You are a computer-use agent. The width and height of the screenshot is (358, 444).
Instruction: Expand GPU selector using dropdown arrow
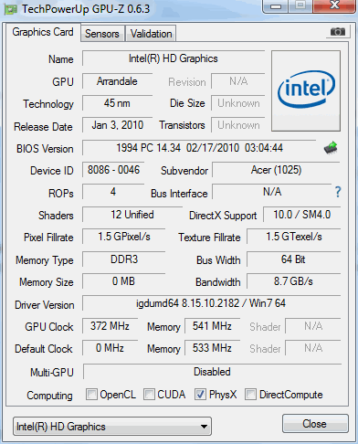(205, 427)
